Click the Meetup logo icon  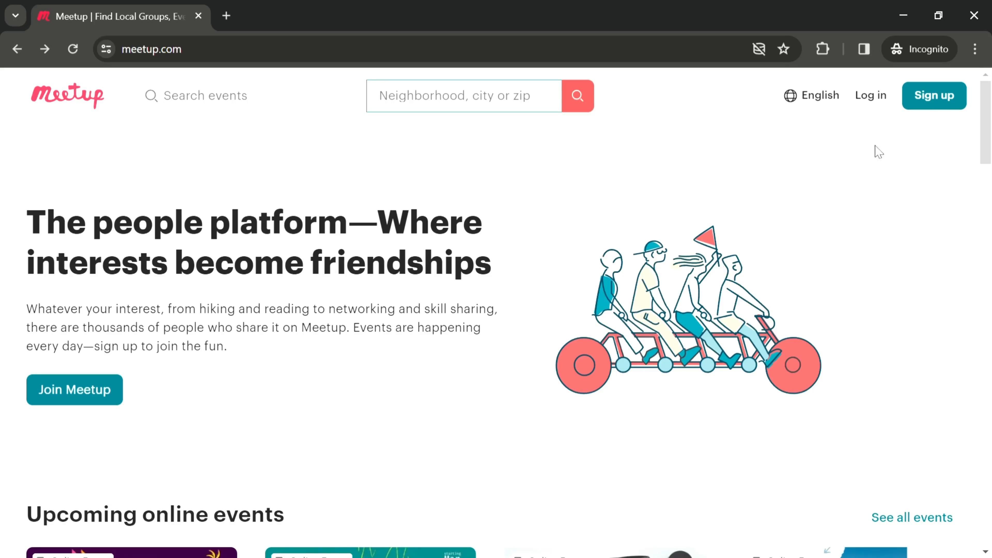67,95
